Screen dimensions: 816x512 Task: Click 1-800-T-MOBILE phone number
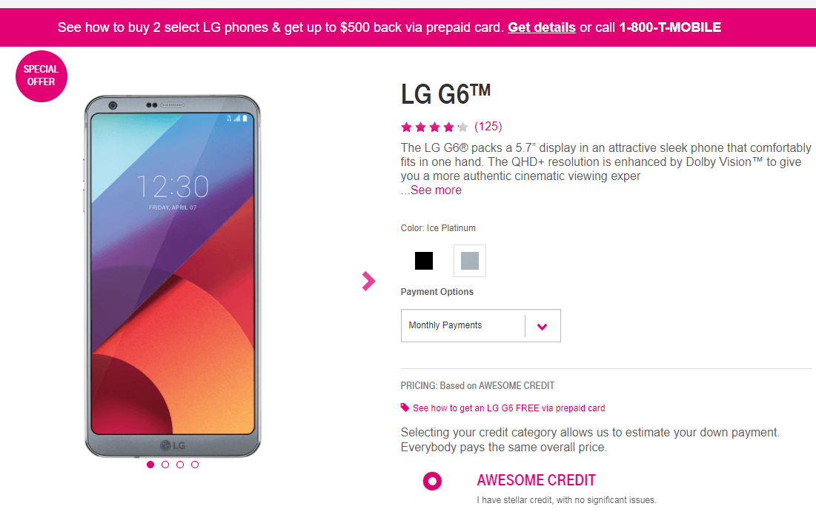(x=670, y=27)
